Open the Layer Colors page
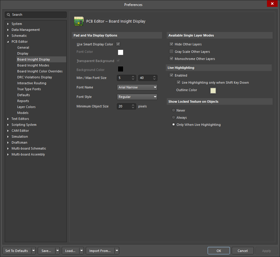The width and height of the screenshot is (280, 257). pos(26,107)
